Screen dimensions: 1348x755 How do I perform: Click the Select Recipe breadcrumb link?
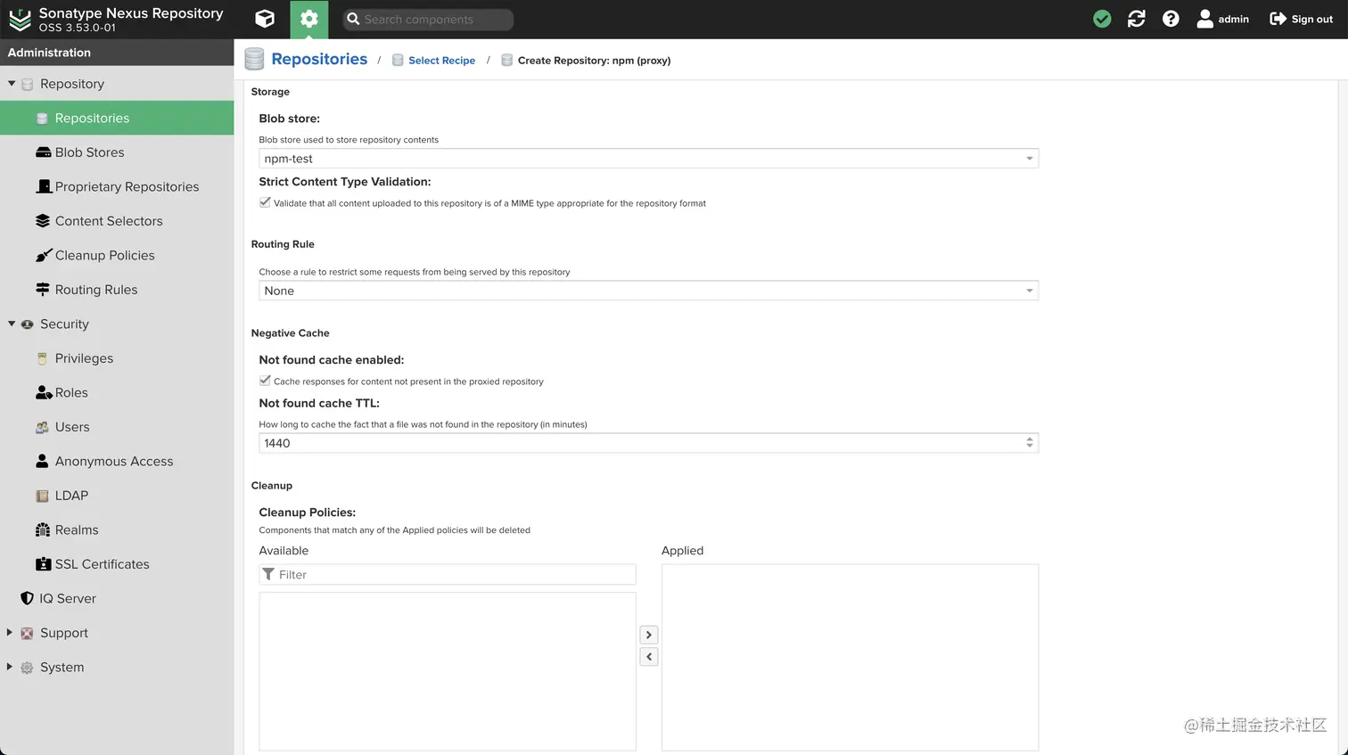pyautogui.click(x=441, y=61)
